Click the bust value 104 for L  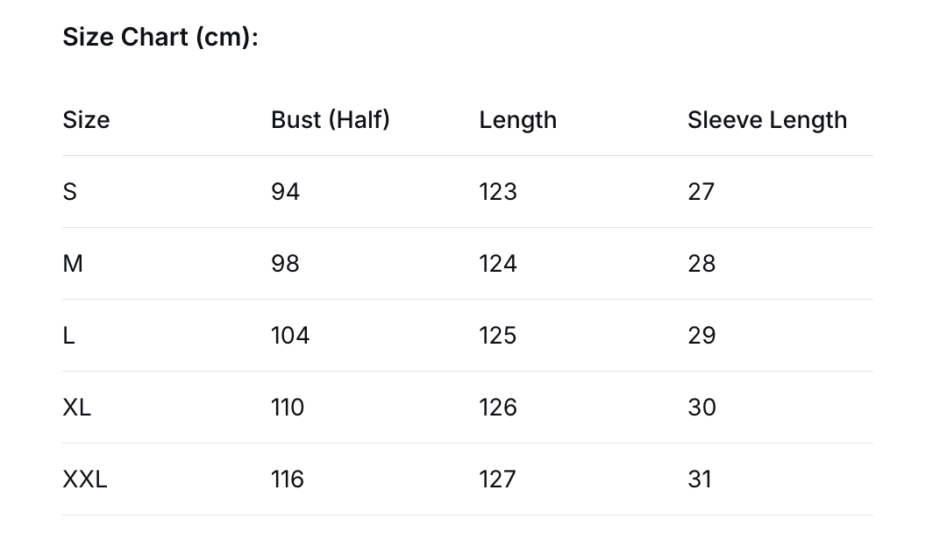click(x=290, y=336)
